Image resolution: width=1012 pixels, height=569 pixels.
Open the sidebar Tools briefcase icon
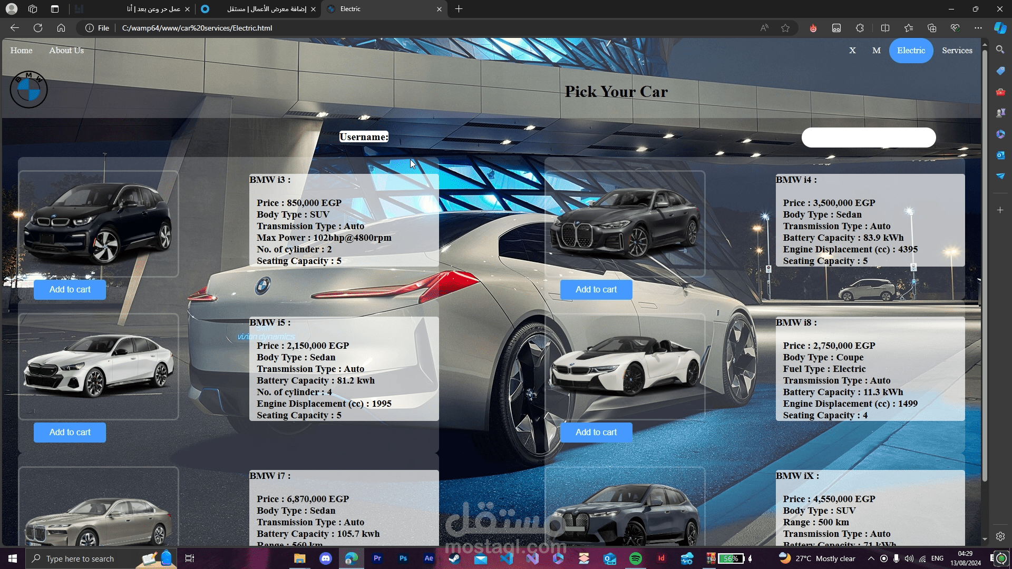1000,92
